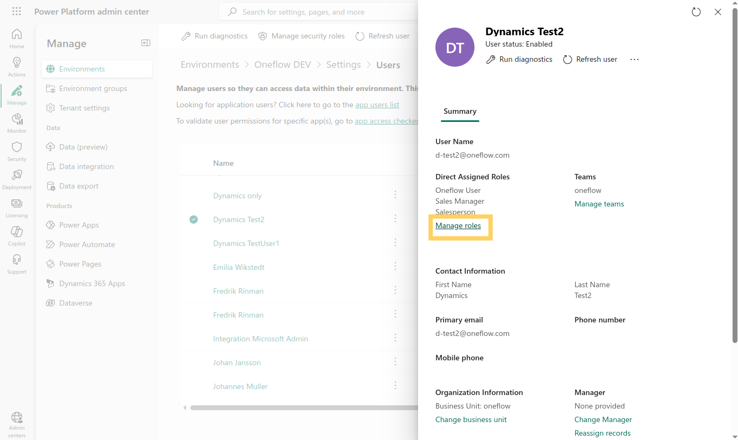Image resolution: width=738 pixels, height=440 pixels.
Task: Open Monitor in left rail
Action: (x=17, y=122)
